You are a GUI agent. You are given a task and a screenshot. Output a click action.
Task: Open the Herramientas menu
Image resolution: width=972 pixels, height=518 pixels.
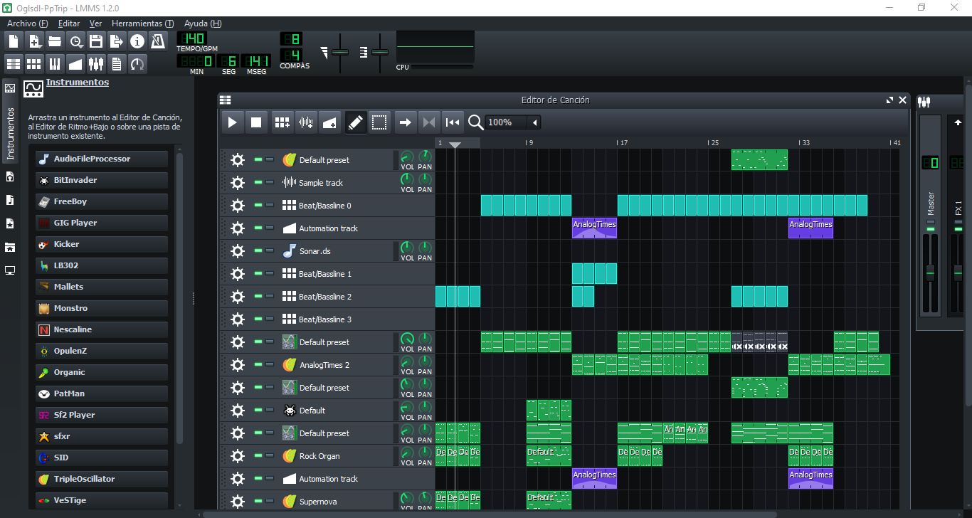[x=142, y=23]
